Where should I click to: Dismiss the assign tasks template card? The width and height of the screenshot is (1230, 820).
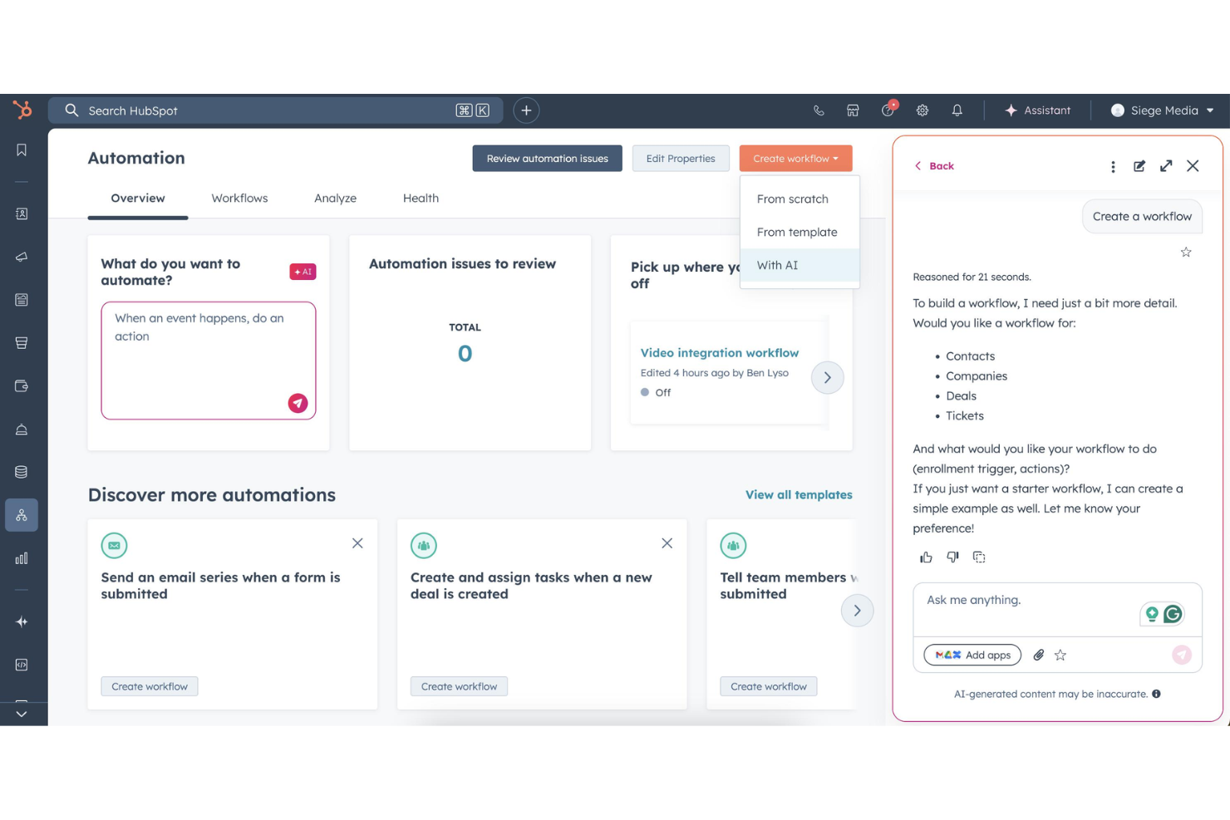[x=667, y=543]
